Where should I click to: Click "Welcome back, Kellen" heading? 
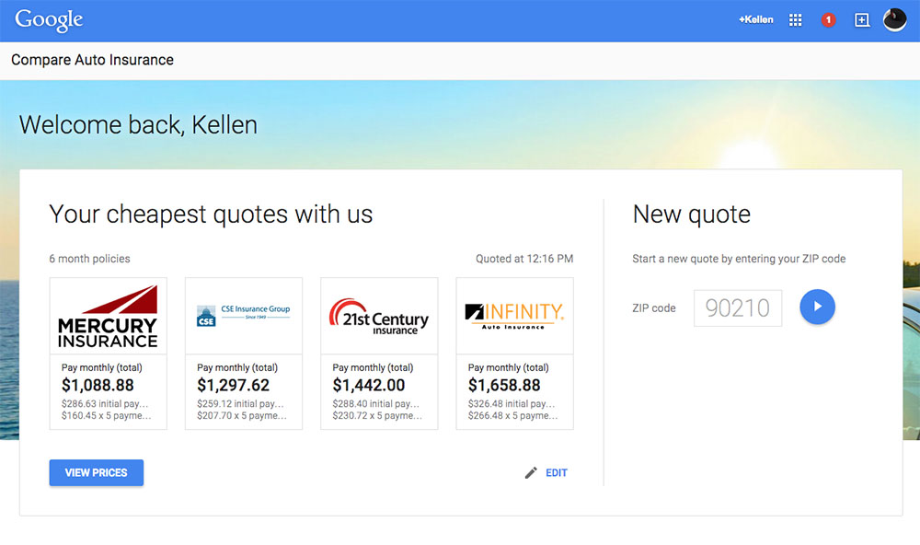click(x=138, y=125)
